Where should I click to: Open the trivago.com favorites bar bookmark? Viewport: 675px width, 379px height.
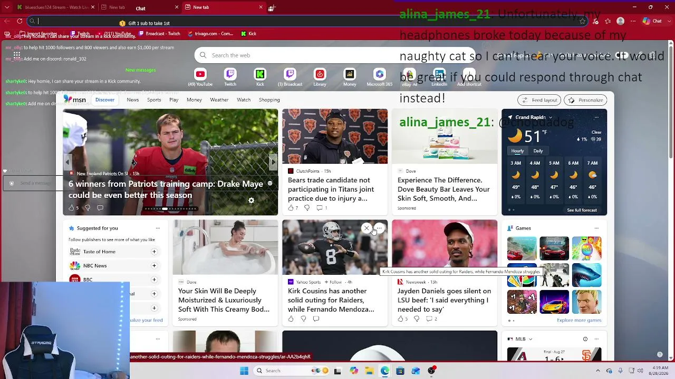(x=210, y=34)
